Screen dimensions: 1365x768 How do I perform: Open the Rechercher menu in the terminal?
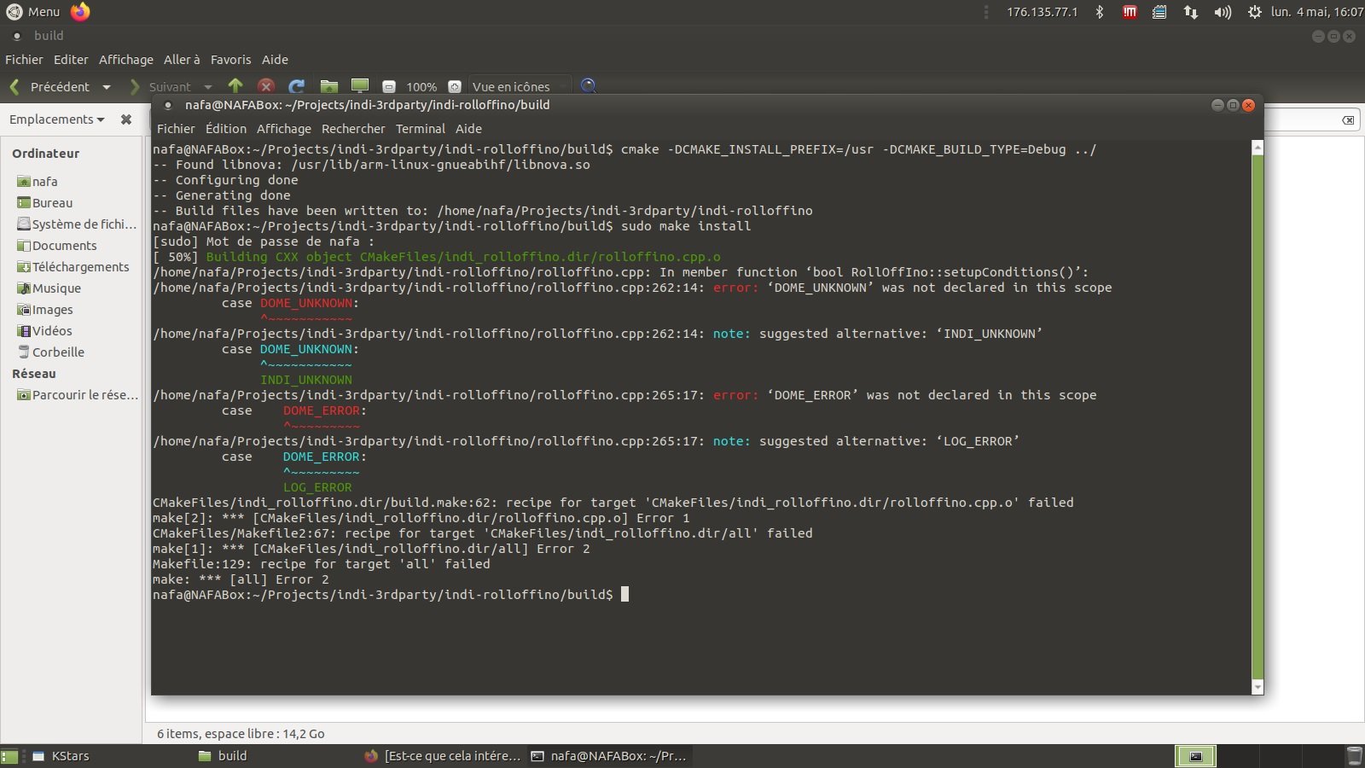[353, 129]
